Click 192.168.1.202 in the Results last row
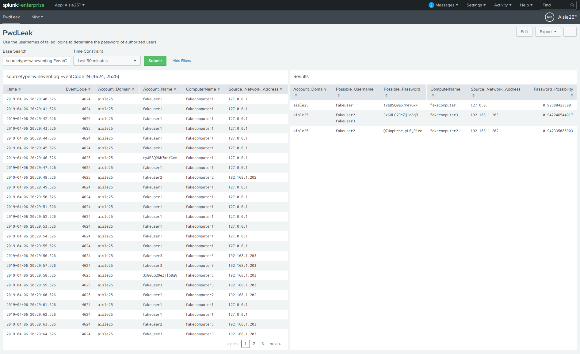Image resolution: width=580 pixels, height=354 pixels. [484, 131]
